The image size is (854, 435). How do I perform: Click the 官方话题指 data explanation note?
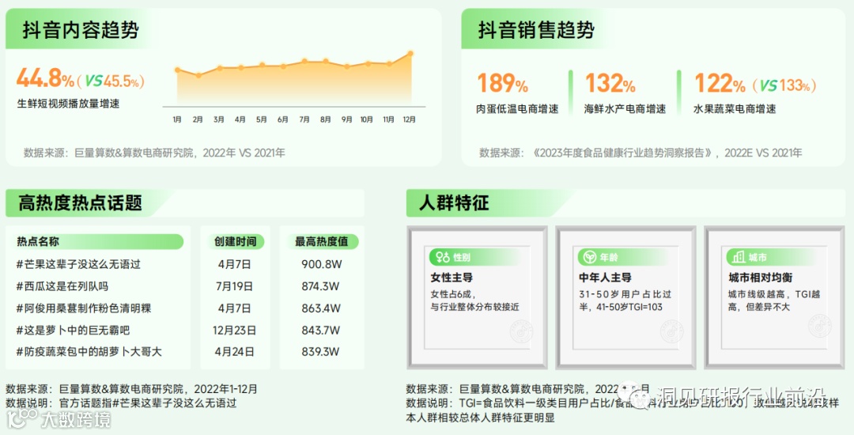tap(122, 403)
